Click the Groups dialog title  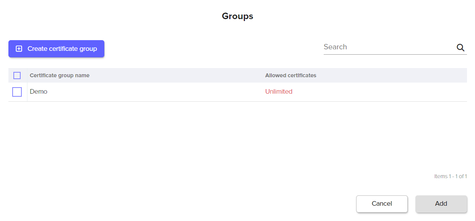[237, 16]
